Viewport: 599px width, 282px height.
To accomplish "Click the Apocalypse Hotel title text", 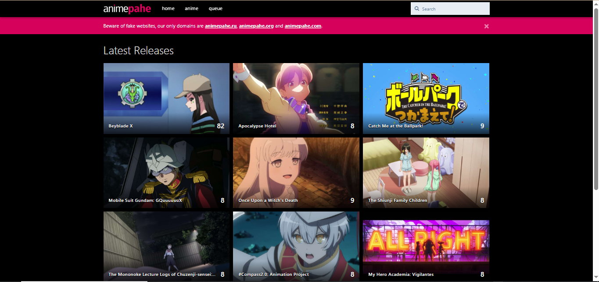I will (257, 126).
